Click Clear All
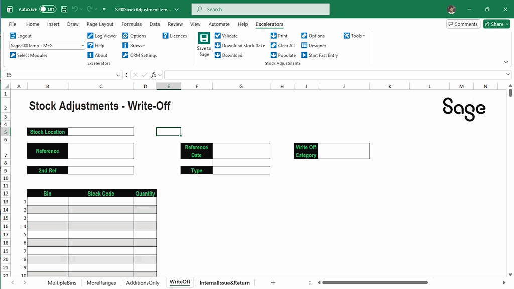514x289 pixels. click(x=283, y=46)
